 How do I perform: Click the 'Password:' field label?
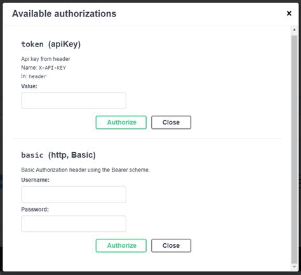(35, 210)
